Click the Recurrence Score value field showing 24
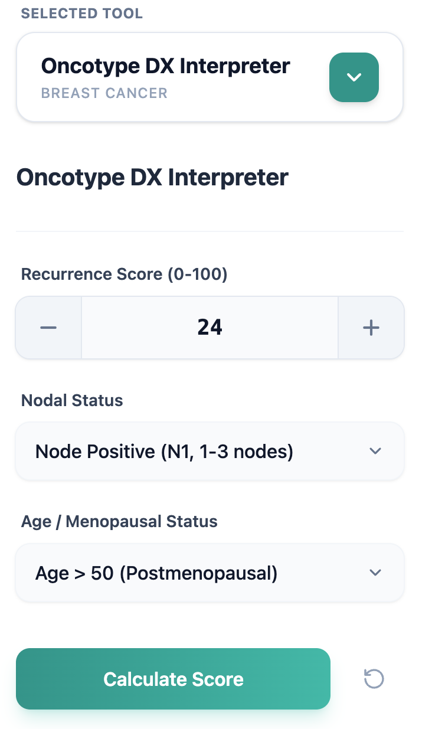 coord(210,327)
